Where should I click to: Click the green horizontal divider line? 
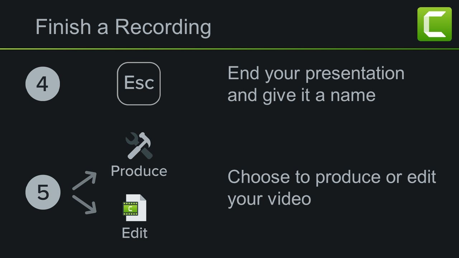229,49
